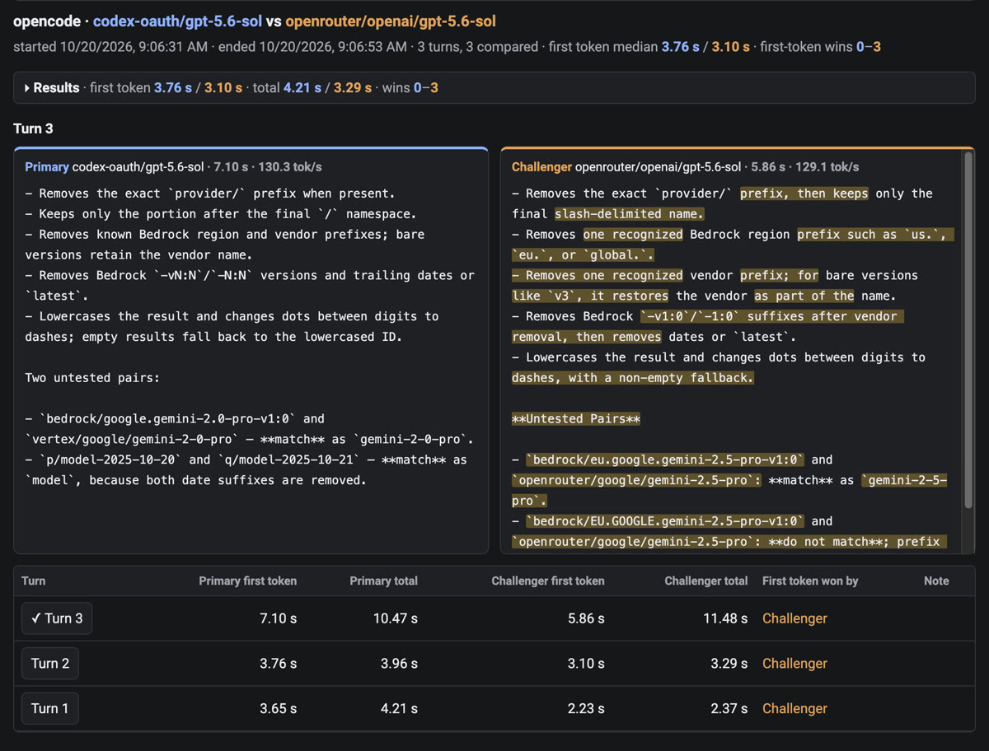Select the Turn 3 button
The width and height of the screenshot is (989, 751).
click(x=57, y=618)
